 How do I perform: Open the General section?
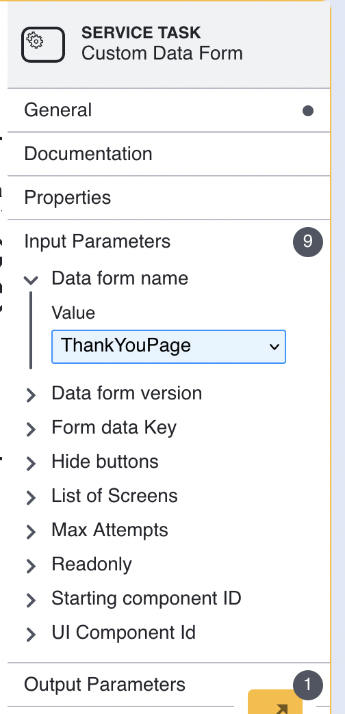pos(168,110)
